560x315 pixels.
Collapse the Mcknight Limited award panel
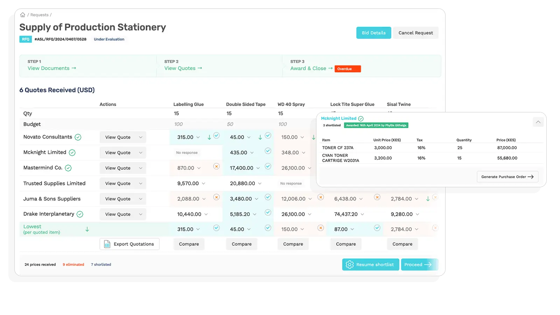[538, 122]
